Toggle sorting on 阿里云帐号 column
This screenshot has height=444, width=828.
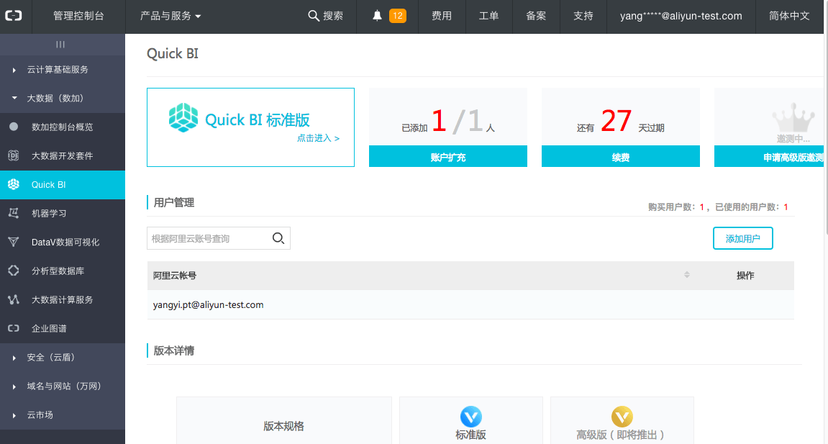tap(687, 275)
